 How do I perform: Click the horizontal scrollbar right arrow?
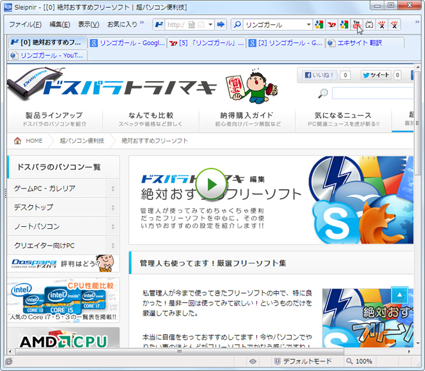pos(410,352)
